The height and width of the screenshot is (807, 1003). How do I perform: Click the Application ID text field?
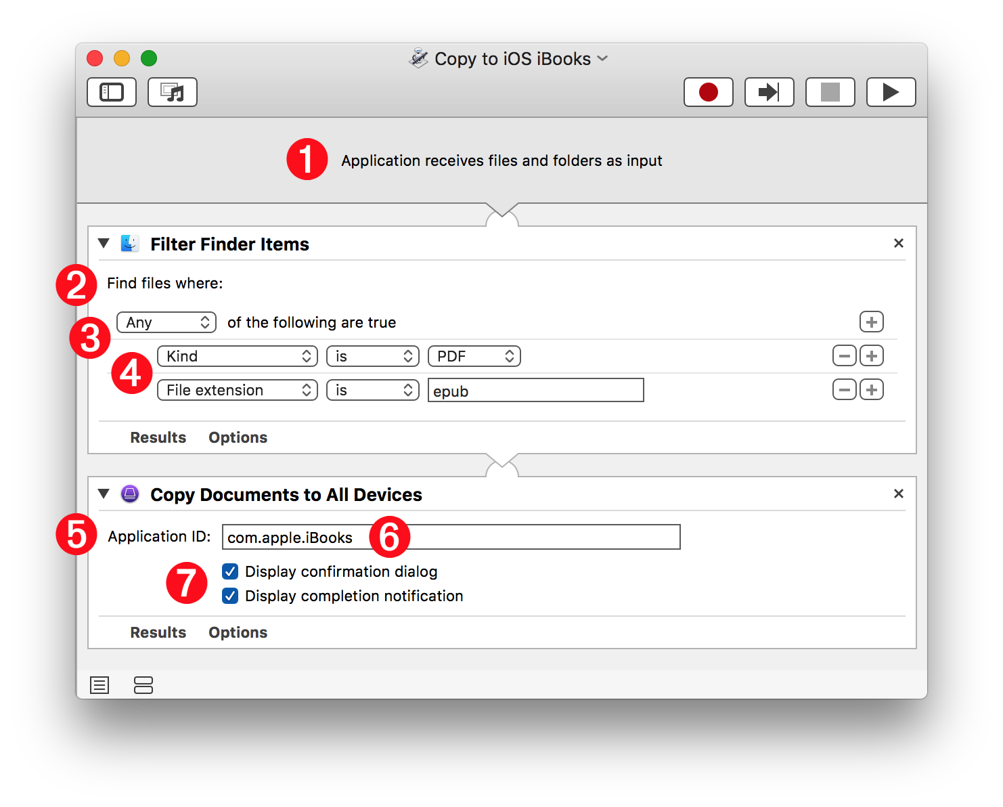451,537
